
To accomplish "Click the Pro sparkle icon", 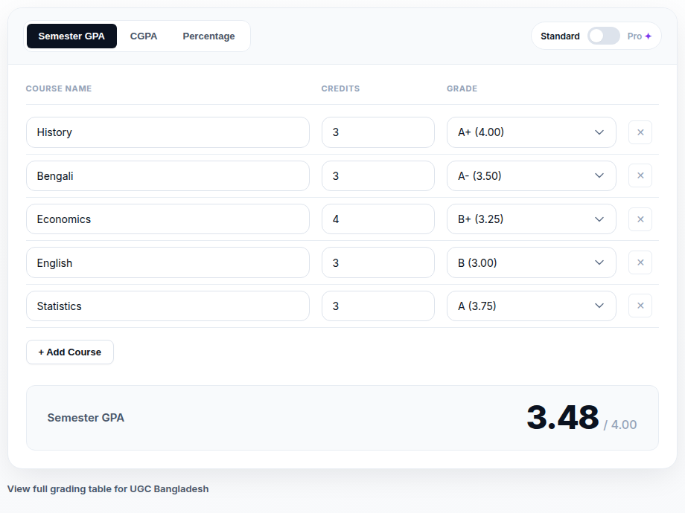I will 649,36.
